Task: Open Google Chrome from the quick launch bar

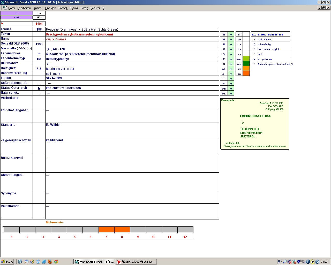Action: 56,262
